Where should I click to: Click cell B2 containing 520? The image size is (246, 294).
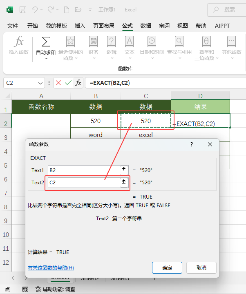click(96, 121)
